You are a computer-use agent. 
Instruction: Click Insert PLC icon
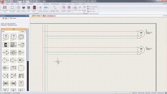tap(28, 9)
